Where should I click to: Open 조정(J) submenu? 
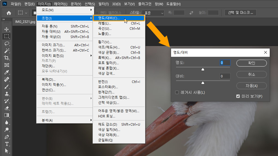tap(65, 18)
